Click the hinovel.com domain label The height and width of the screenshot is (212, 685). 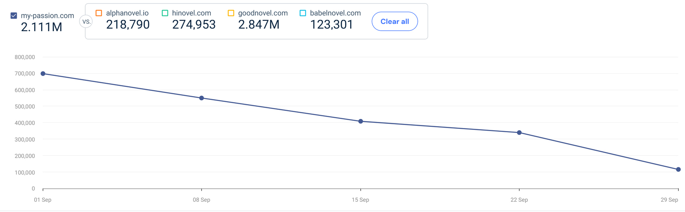[191, 13]
